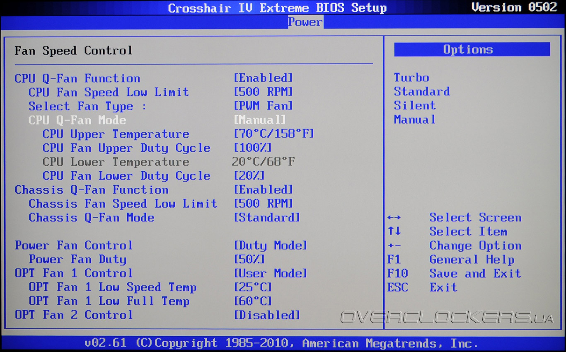This screenshot has width=566, height=352.
Task: Select the OPT Fan 1 Low Speed Temp label
Action: [112, 287]
